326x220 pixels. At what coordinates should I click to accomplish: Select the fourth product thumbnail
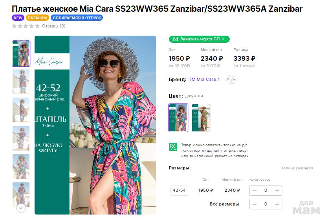21,138
